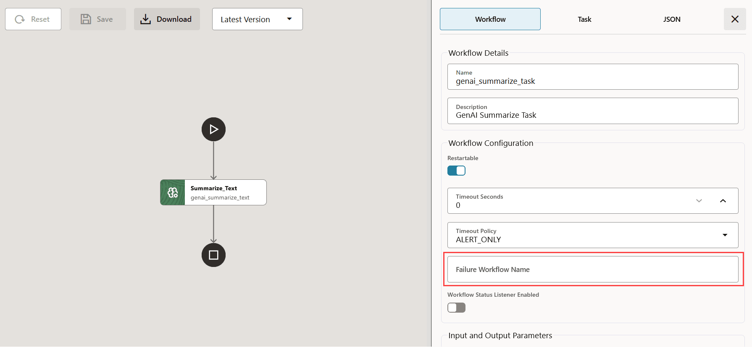Enable Workflow Status Listener toggle

coord(456,308)
